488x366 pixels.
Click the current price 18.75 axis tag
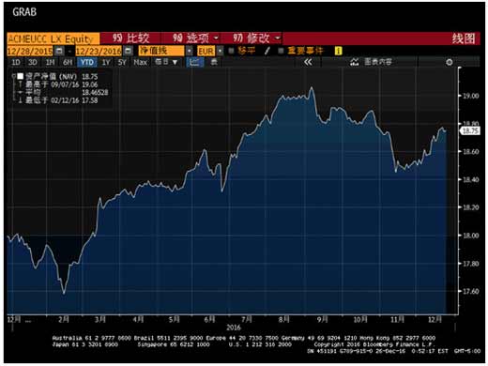470,130
